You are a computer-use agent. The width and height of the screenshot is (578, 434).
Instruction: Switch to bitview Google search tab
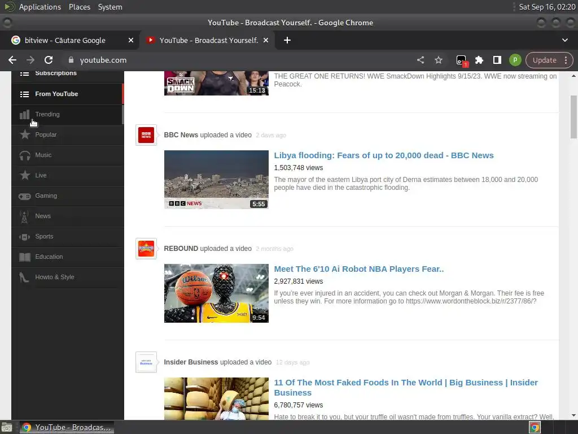69,40
